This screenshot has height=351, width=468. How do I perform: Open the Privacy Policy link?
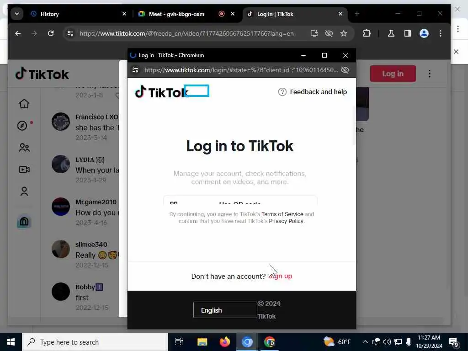pyautogui.click(x=286, y=221)
